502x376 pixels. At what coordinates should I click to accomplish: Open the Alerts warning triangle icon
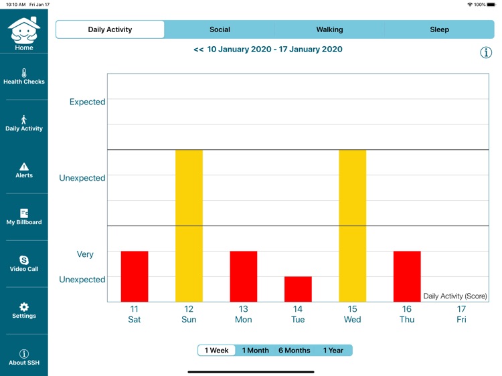click(24, 167)
